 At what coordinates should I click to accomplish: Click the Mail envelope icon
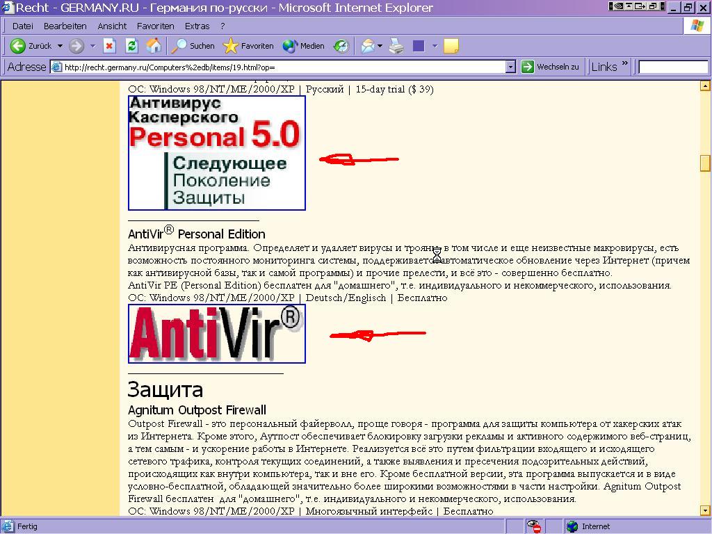368,46
